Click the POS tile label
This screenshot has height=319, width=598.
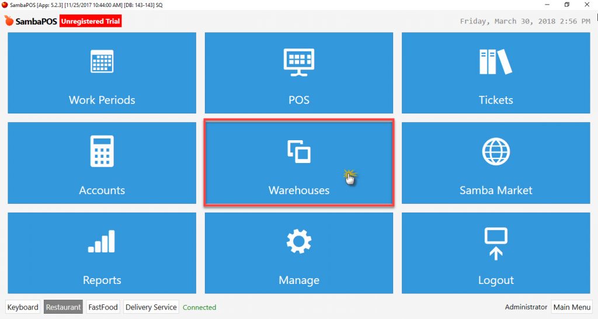(299, 100)
